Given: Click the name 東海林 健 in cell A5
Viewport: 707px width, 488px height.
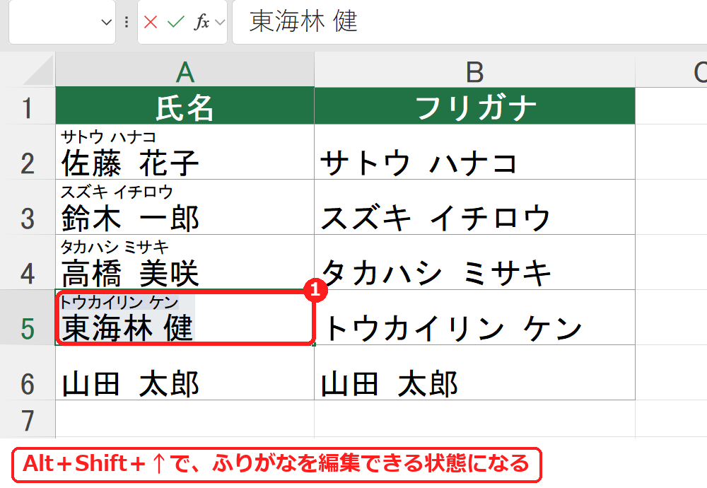Looking at the screenshot, I should click(x=127, y=327).
